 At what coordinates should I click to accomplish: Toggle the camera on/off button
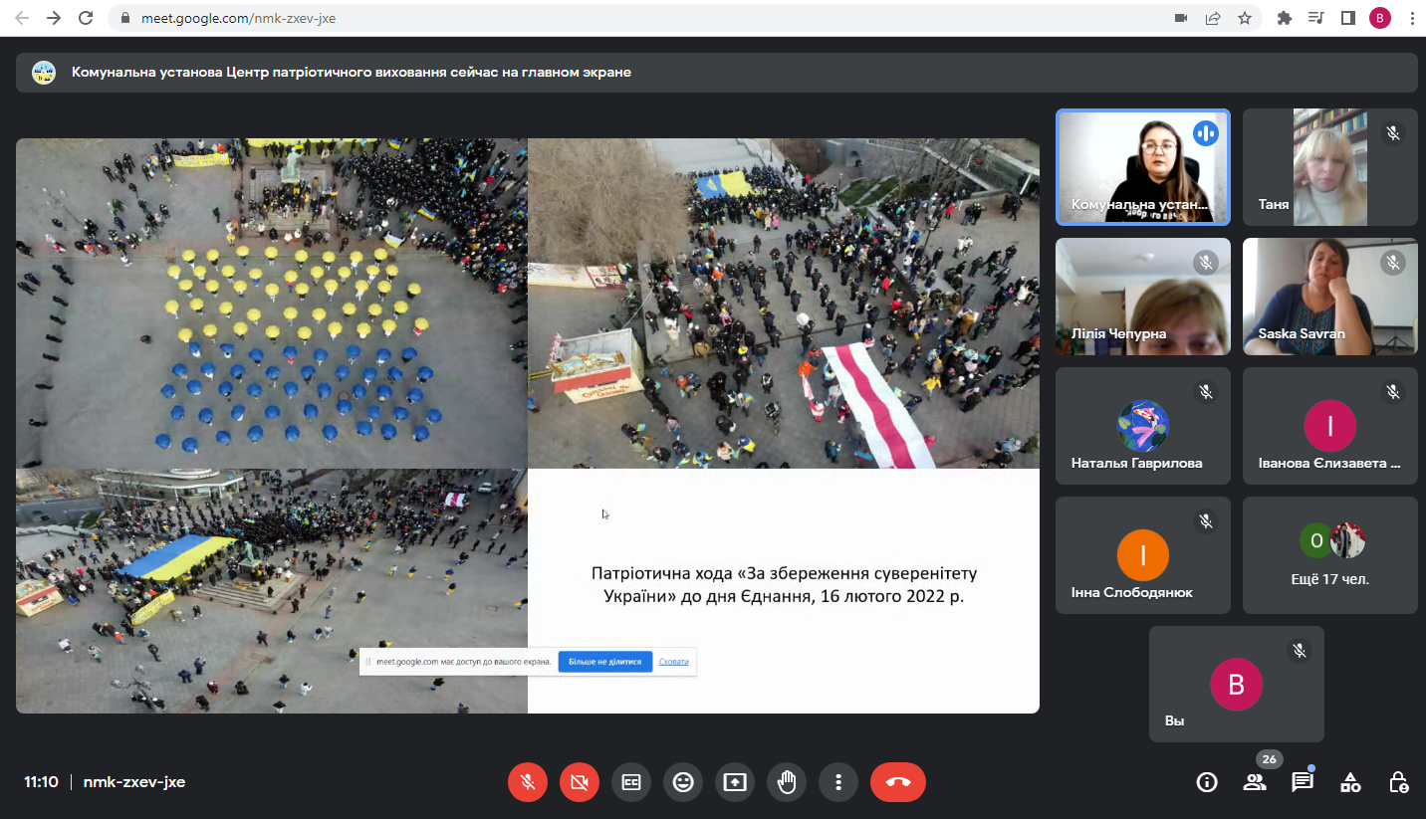click(580, 782)
